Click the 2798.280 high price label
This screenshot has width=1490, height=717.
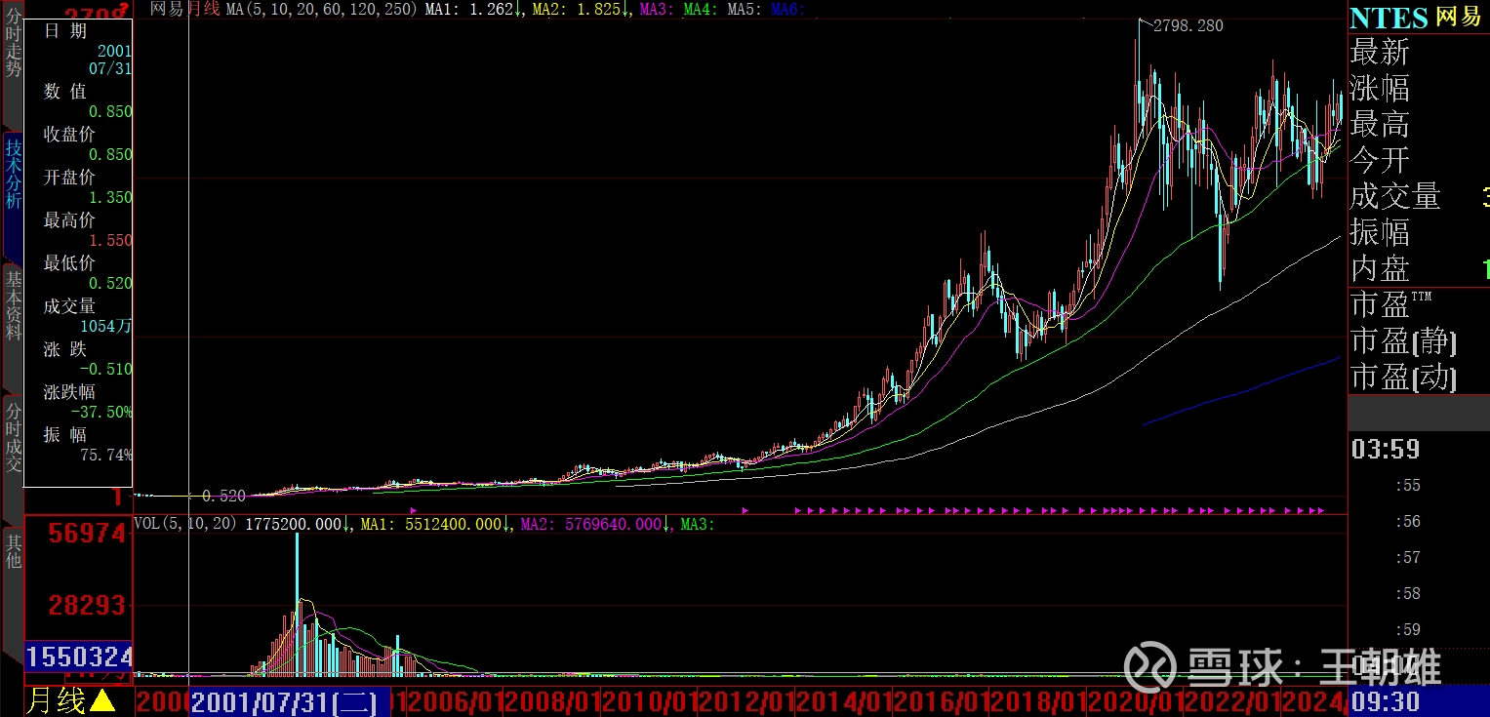1188,26
